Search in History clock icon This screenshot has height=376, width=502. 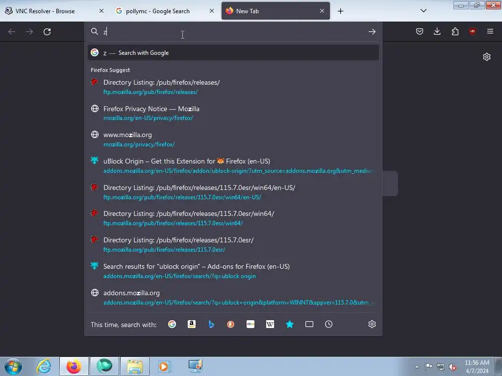329,324
